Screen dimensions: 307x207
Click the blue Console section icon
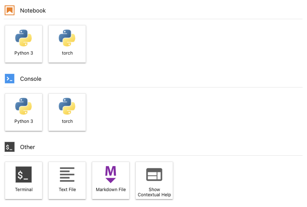click(10, 79)
